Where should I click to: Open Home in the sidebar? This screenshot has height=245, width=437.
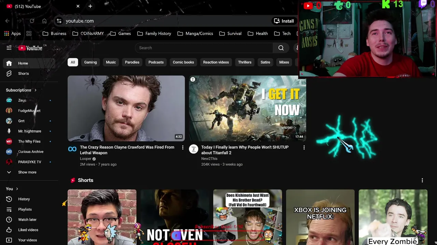[x=29, y=63]
